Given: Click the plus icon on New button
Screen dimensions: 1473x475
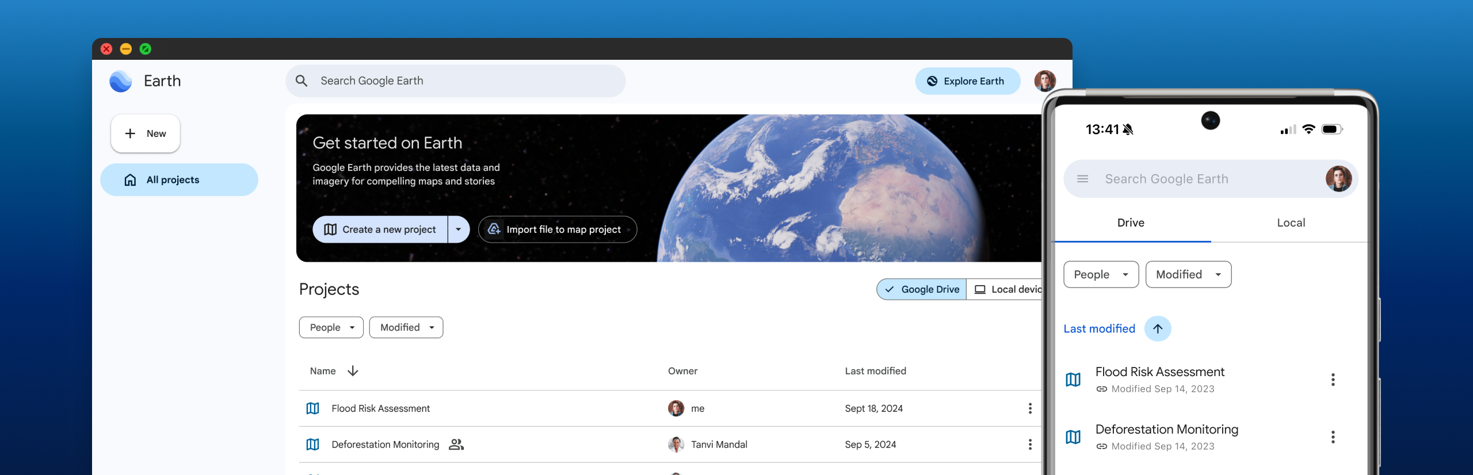Looking at the screenshot, I should (x=131, y=133).
